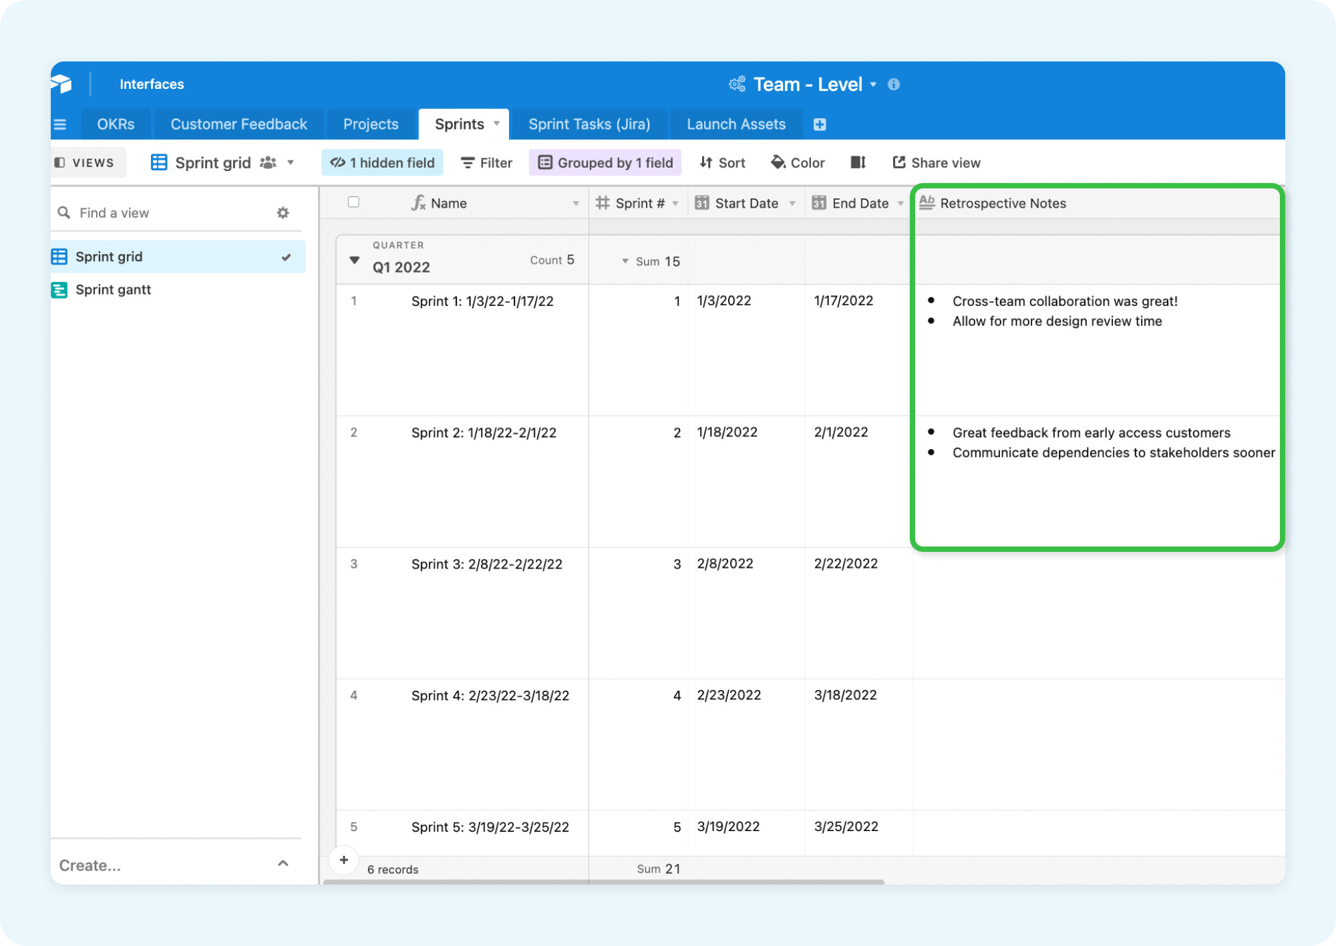Toggle the 1 hidden field control

383,163
